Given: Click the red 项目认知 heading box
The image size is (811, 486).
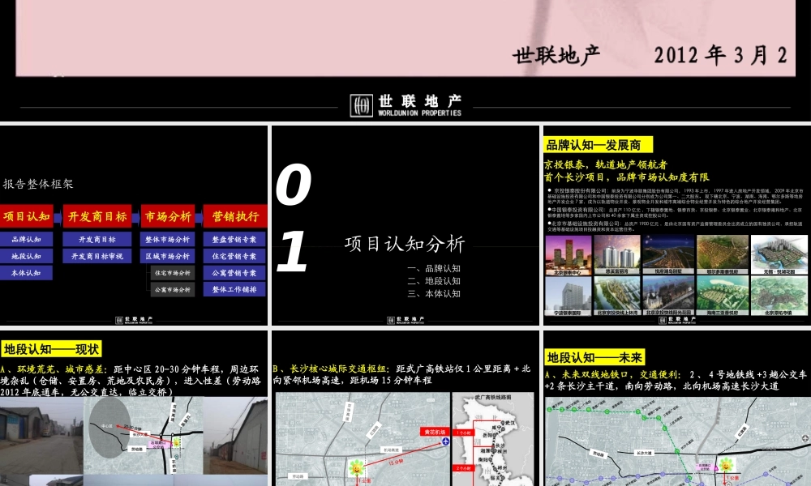Looking at the screenshot, I should point(26,216).
